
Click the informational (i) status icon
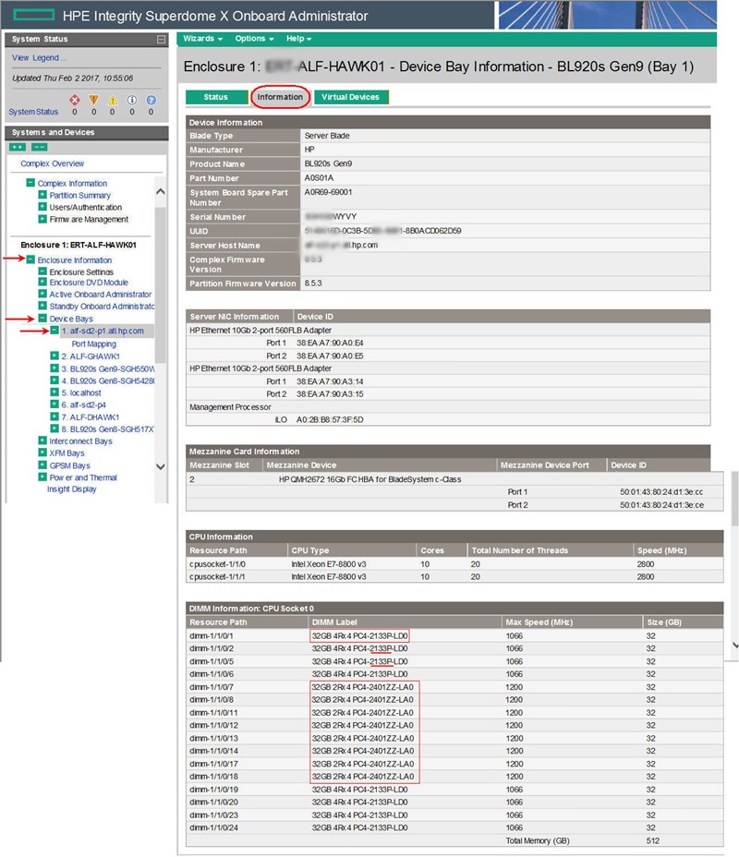coord(131,100)
